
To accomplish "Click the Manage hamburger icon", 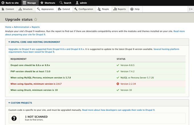I will [24, 3].
